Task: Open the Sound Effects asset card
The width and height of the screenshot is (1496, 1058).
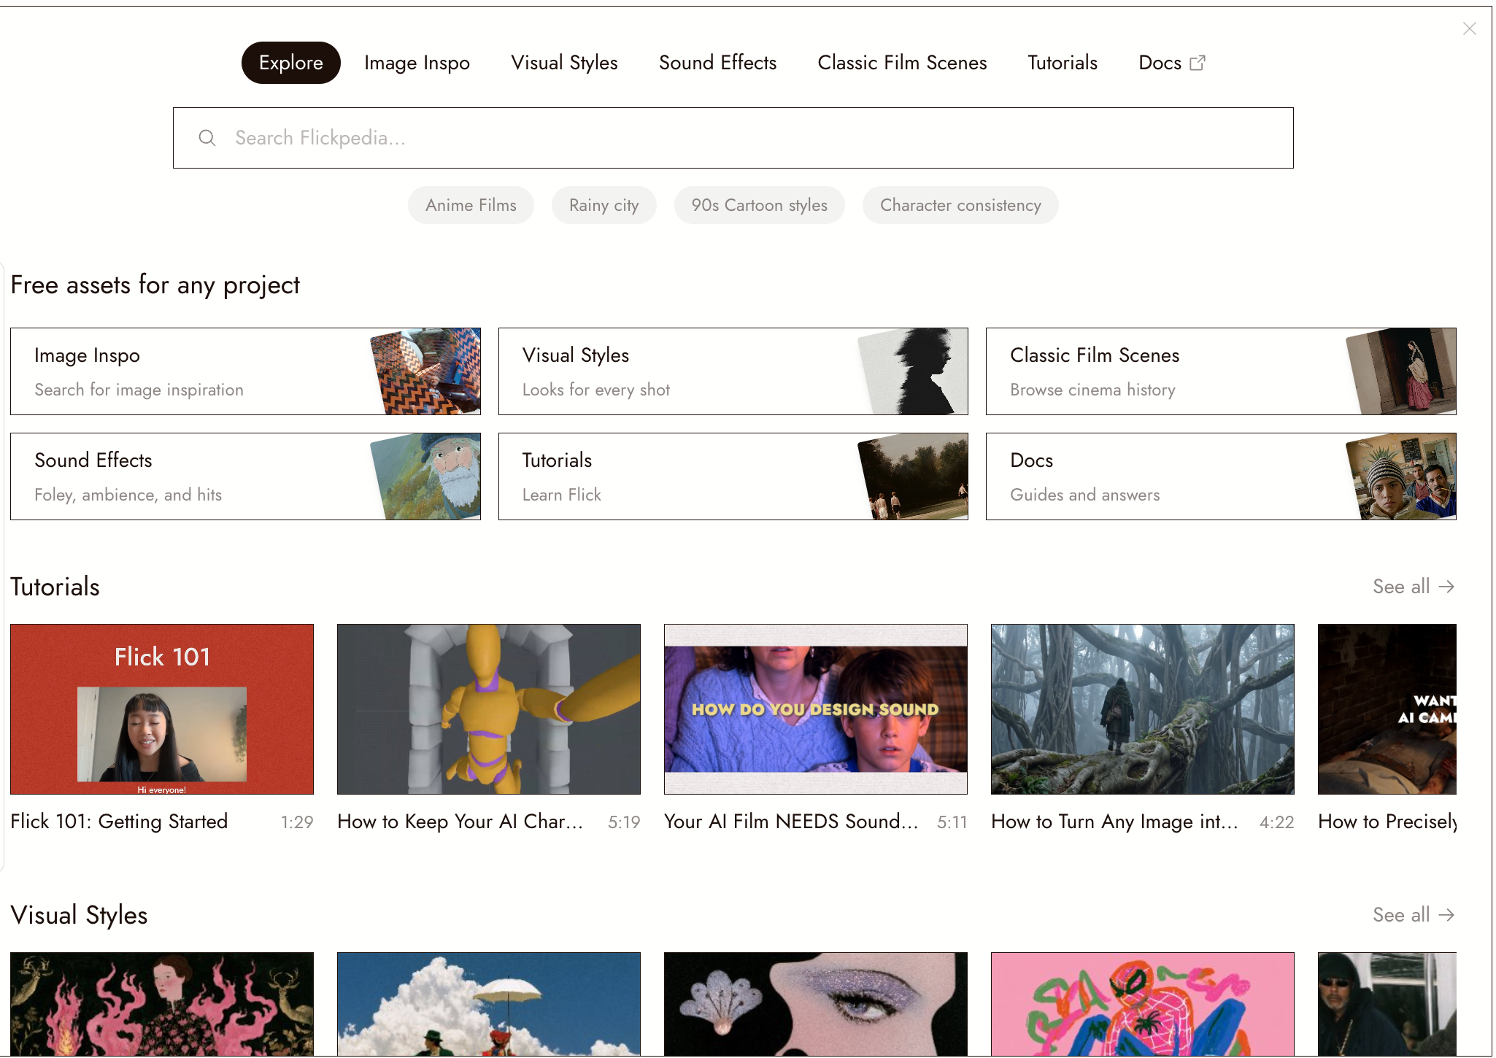Action: pyautogui.click(x=245, y=476)
